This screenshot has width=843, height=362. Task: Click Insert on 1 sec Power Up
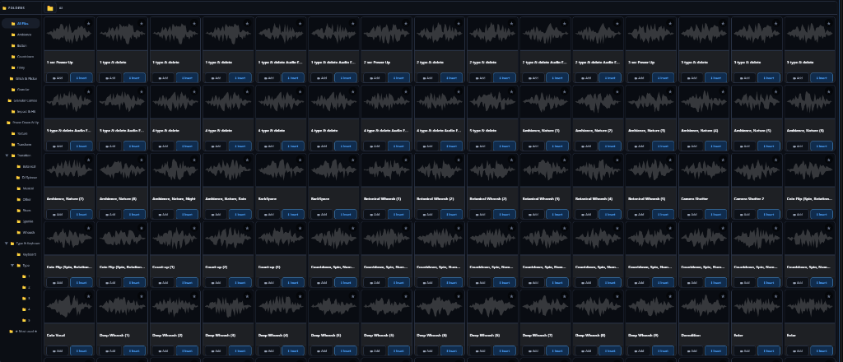82,78
